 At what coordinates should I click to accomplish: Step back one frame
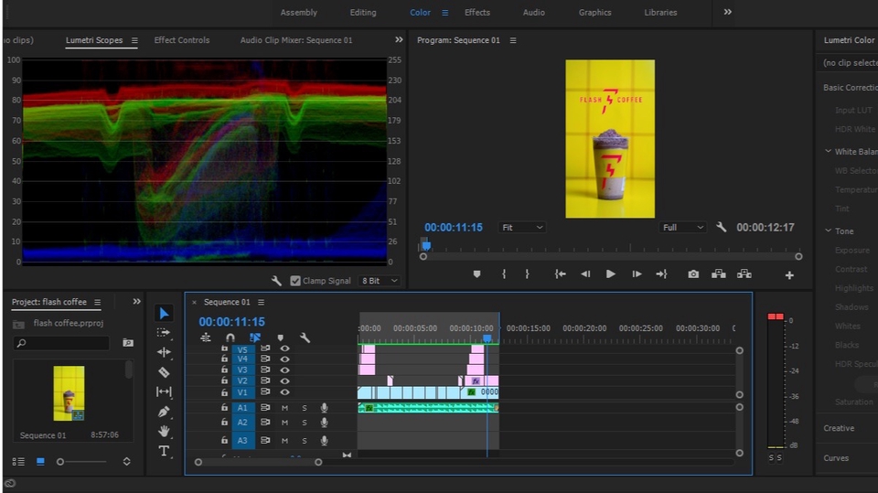(x=585, y=274)
